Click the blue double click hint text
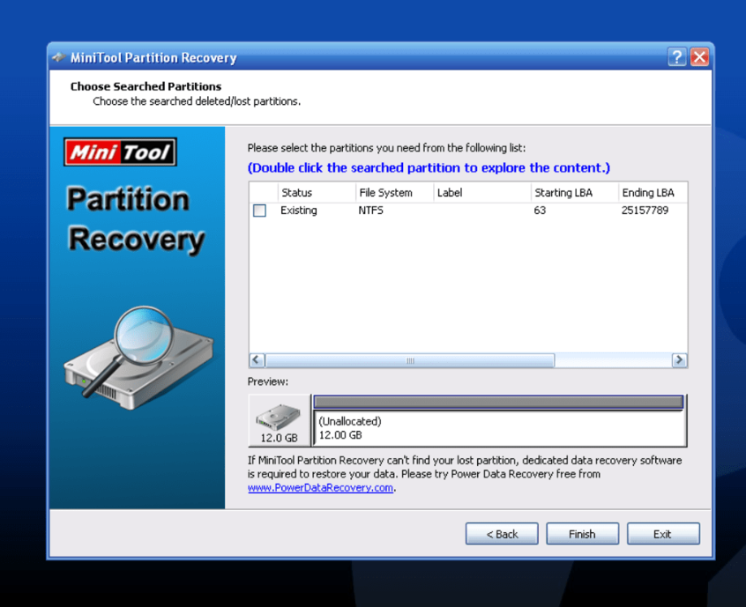Screen dimensions: 746x607 pos(429,167)
